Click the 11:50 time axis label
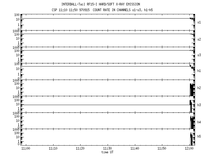This screenshot has width=205, height=157. pyautogui.click(x=162, y=148)
